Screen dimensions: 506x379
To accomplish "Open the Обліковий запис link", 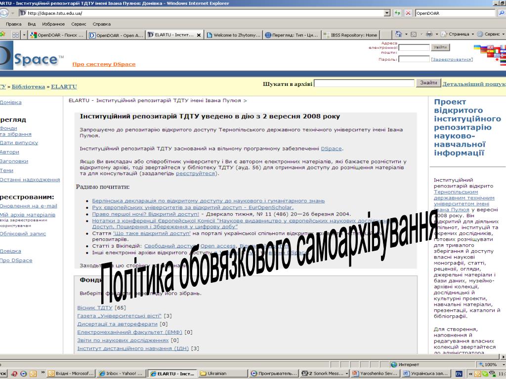I will click(x=23, y=233).
